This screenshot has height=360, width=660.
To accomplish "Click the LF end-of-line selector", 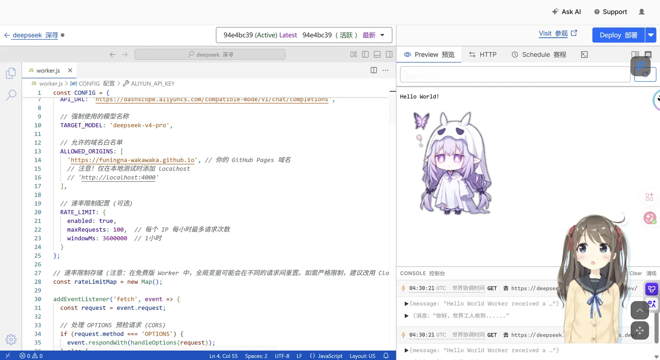I will tap(299, 356).
